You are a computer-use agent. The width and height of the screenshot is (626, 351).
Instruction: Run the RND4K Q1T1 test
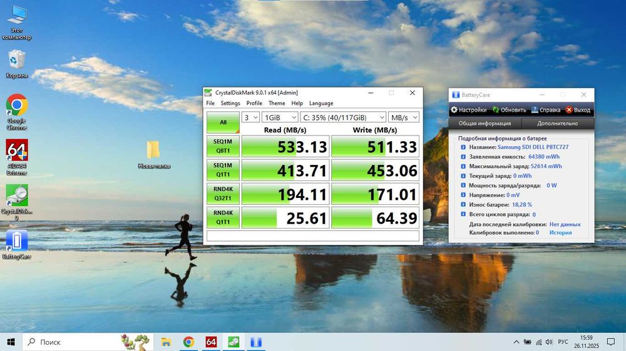point(223,217)
